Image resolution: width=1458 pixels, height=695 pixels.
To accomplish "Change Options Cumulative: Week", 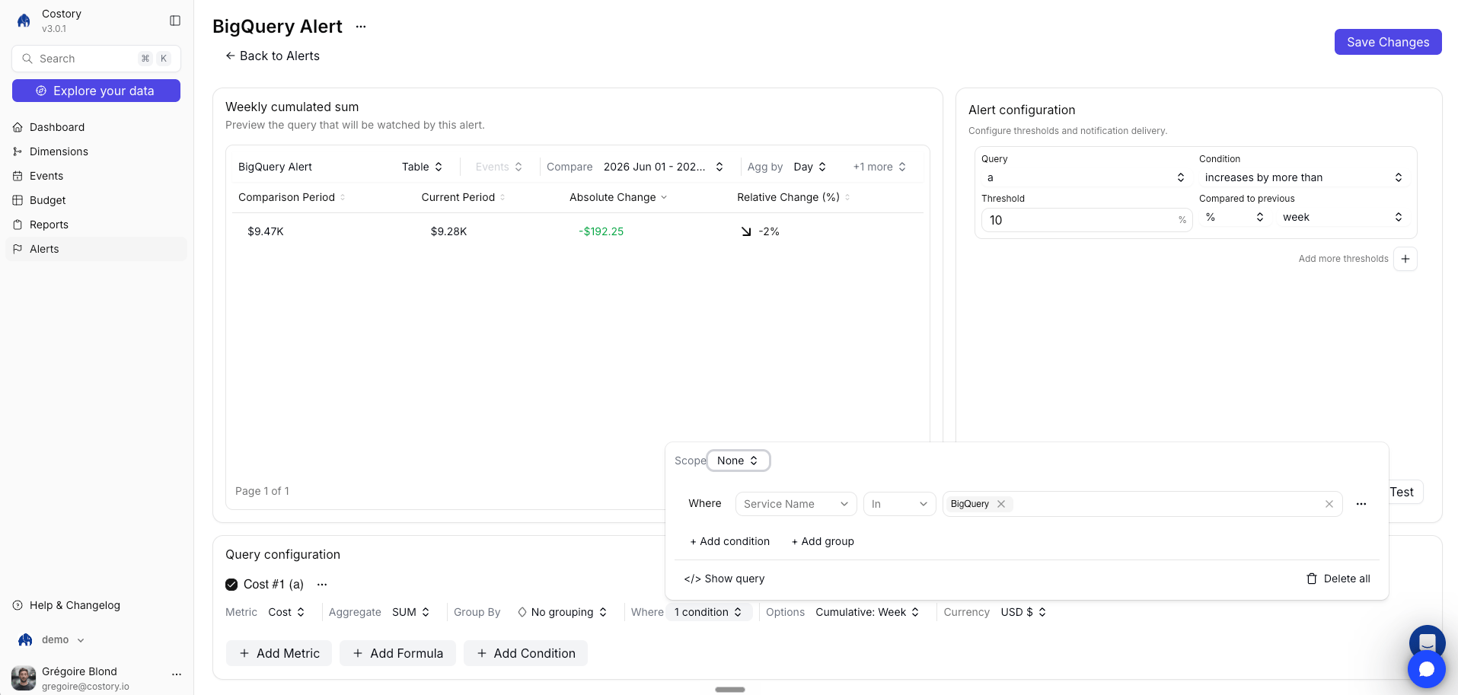I will (867, 612).
